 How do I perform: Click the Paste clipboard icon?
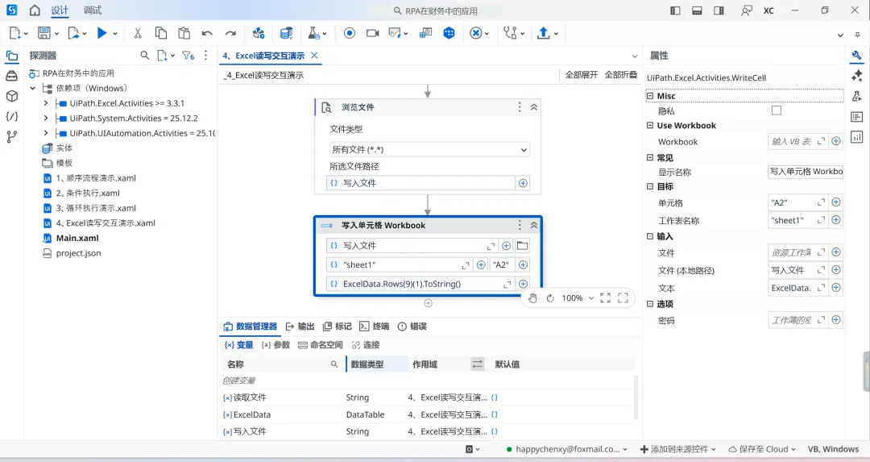click(x=184, y=33)
